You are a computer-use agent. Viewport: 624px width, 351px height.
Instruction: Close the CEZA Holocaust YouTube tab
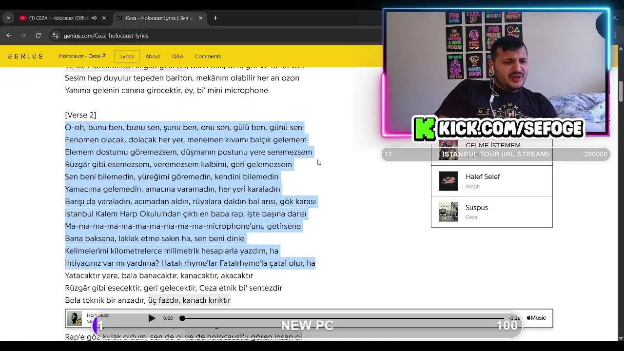[x=104, y=18]
